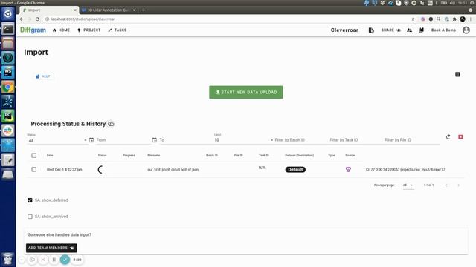Click the Cleverroar project name

coord(344,30)
